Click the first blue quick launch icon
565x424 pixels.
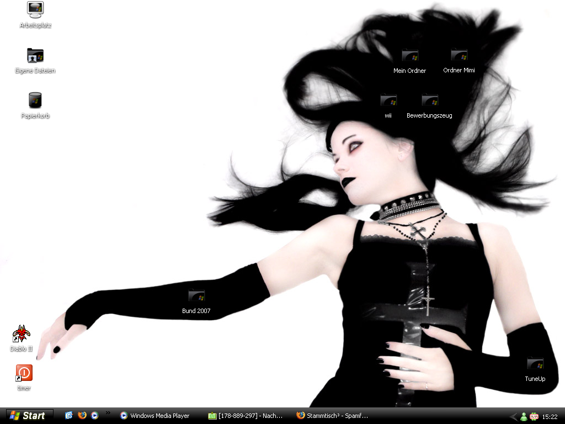tap(69, 416)
